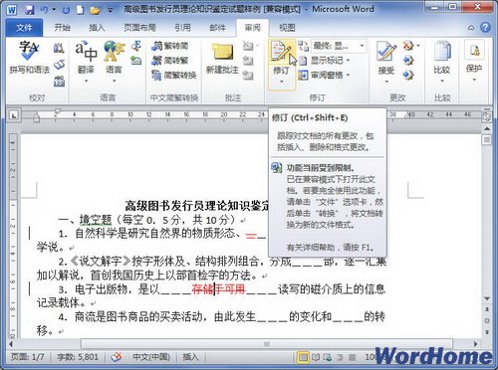Click 新建批注 to add a comment

click(222, 59)
